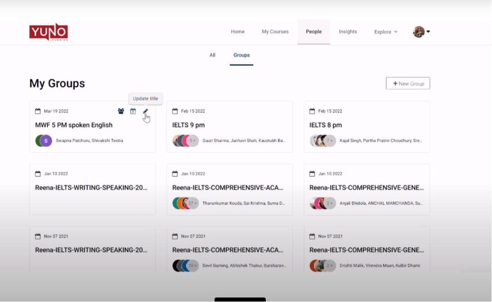This screenshot has width=492, height=302.
Task: Click calendar icon on IELTS 9 pm card
Action: (175, 111)
